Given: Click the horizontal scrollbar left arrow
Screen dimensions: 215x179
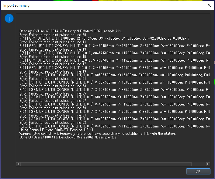Looking at the screenshot, I should pos(18,164).
